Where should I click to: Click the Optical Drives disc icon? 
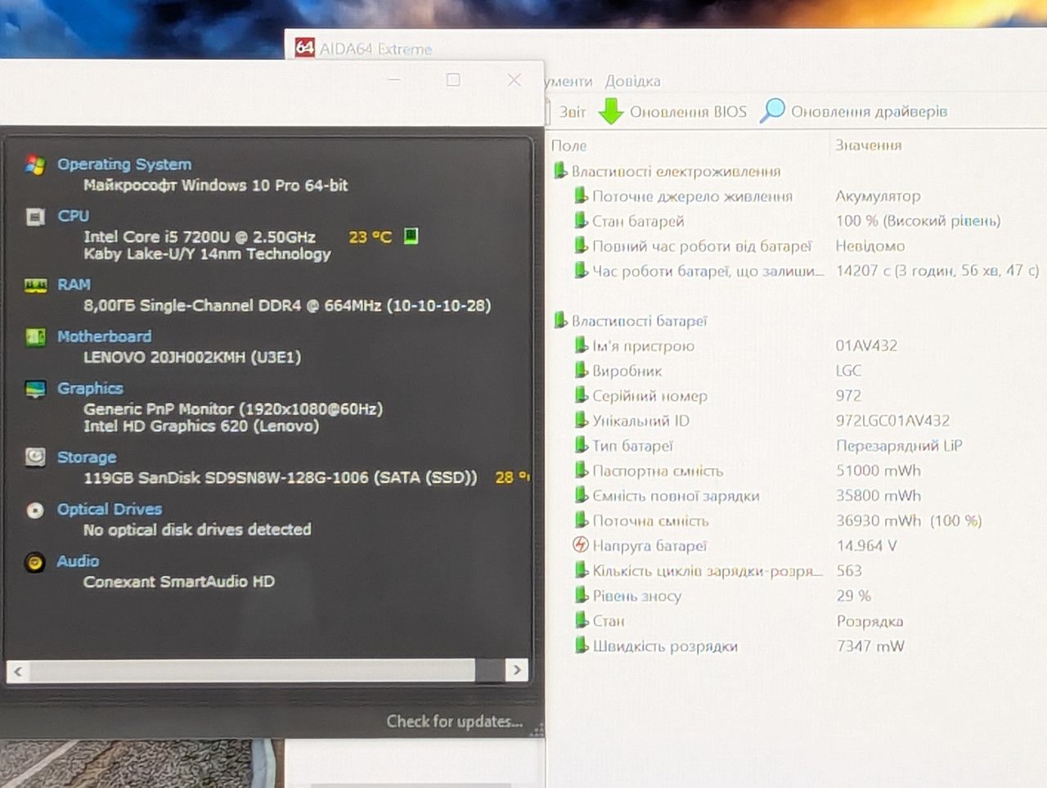(x=35, y=510)
